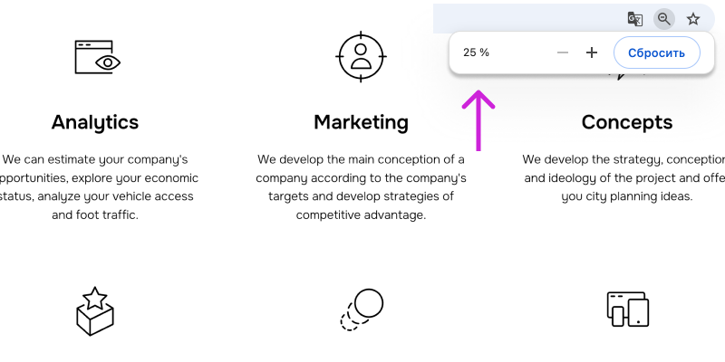
Task: Click the overlapping circles icon
Action: [x=362, y=310]
